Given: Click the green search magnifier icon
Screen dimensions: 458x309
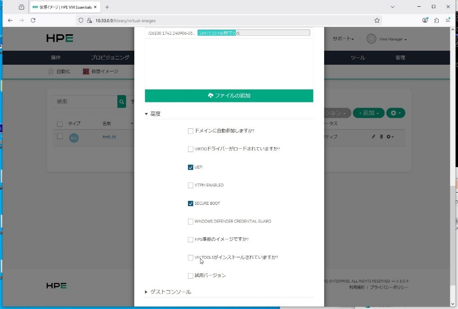Looking at the screenshot, I should (121, 101).
